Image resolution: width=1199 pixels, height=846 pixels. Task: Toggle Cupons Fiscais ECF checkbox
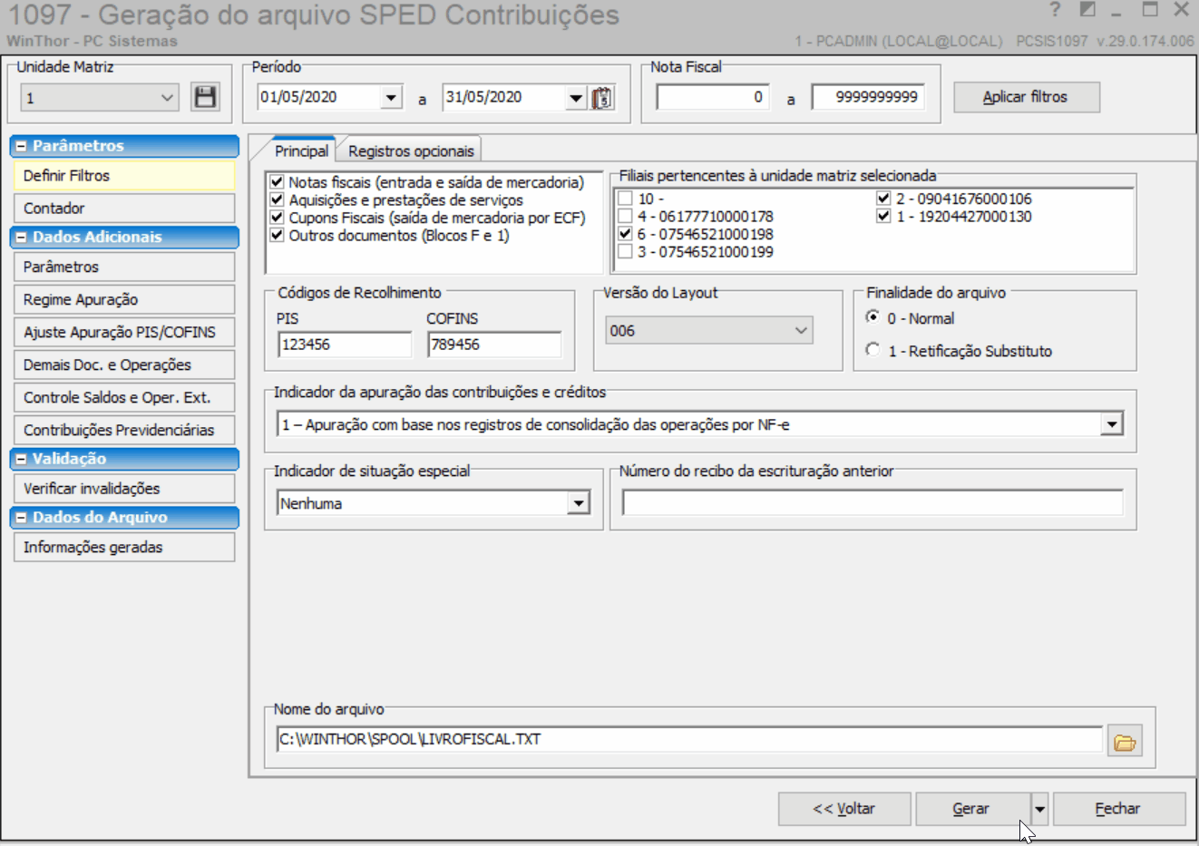tap(278, 218)
